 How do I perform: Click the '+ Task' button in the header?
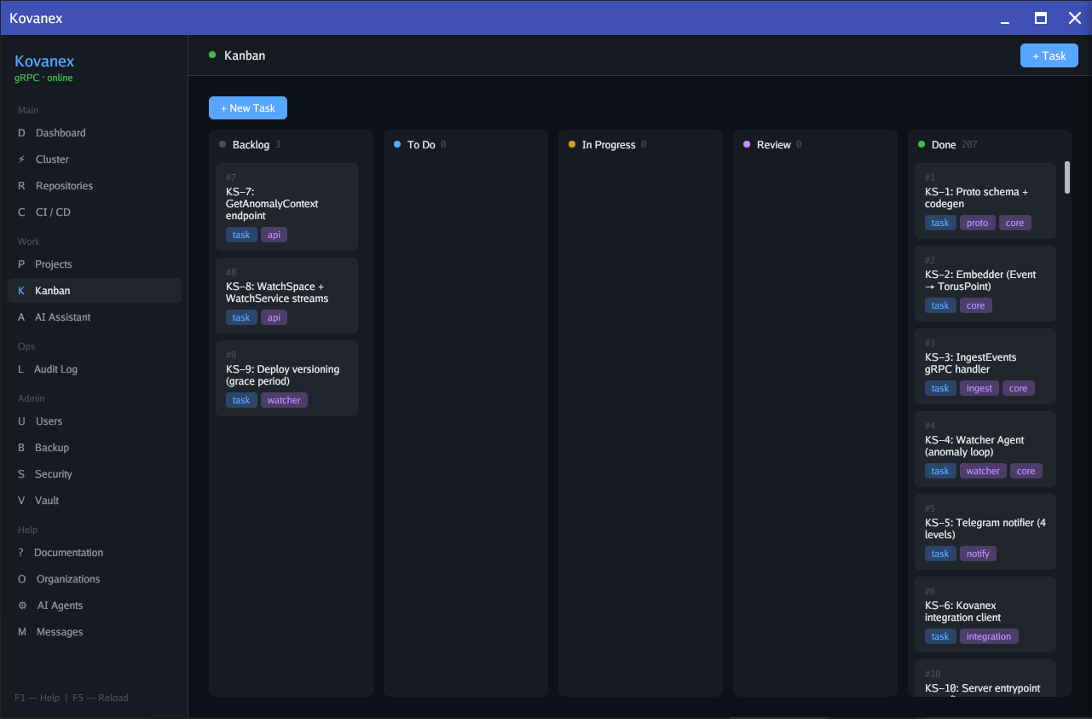coord(1049,55)
